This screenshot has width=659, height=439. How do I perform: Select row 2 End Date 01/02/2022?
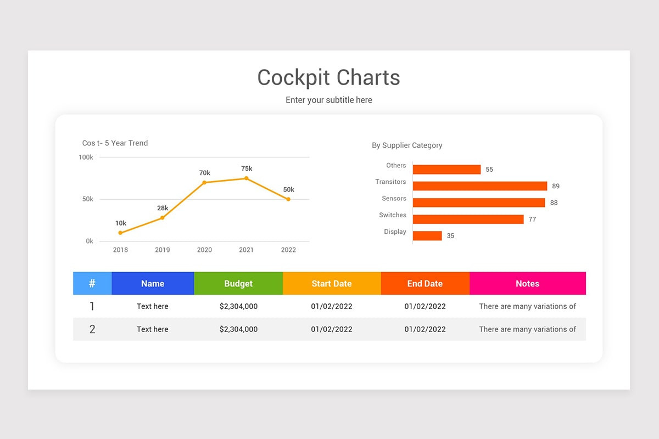425,329
